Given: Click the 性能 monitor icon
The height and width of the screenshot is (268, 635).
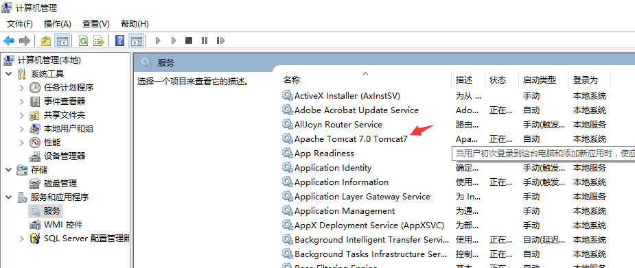Looking at the screenshot, I should (x=35, y=143).
